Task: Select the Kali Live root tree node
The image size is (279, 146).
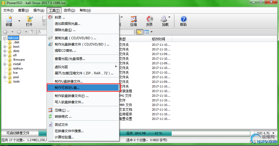Action: point(13,38)
